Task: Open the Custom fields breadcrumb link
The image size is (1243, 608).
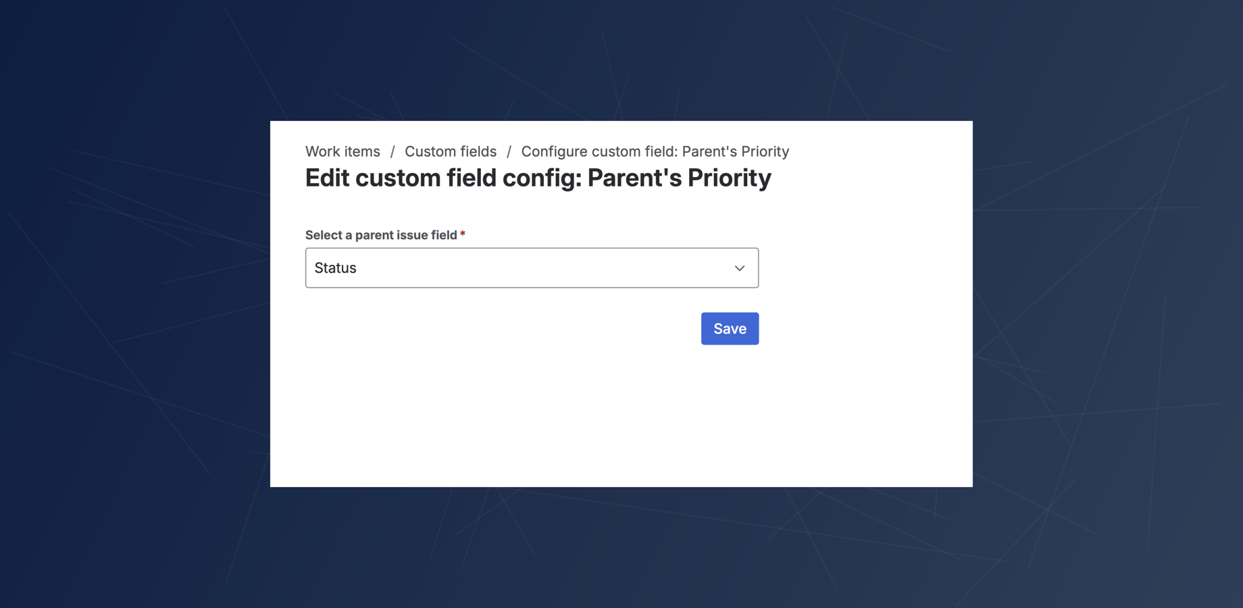Action: coord(450,151)
